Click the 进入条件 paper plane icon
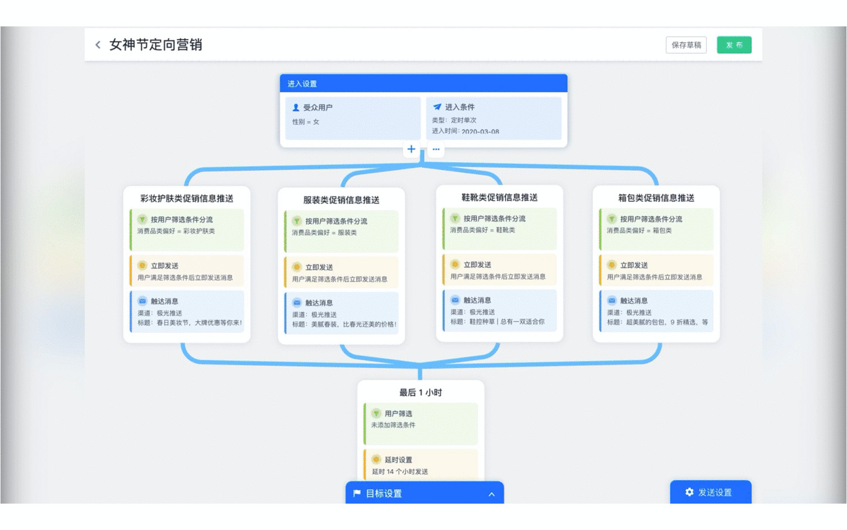 click(x=437, y=107)
